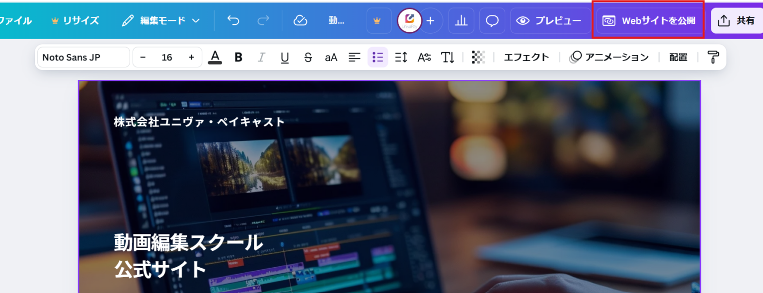Toggle underline formatting
This screenshot has width=763, height=293.
(x=284, y=57)
